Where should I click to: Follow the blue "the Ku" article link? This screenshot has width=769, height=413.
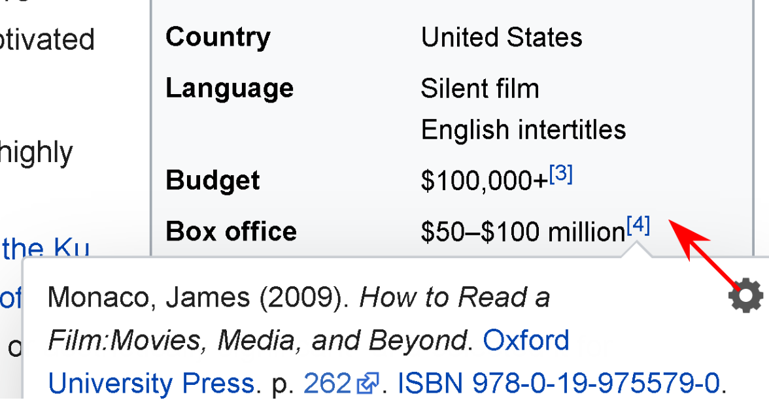point(46,249)
